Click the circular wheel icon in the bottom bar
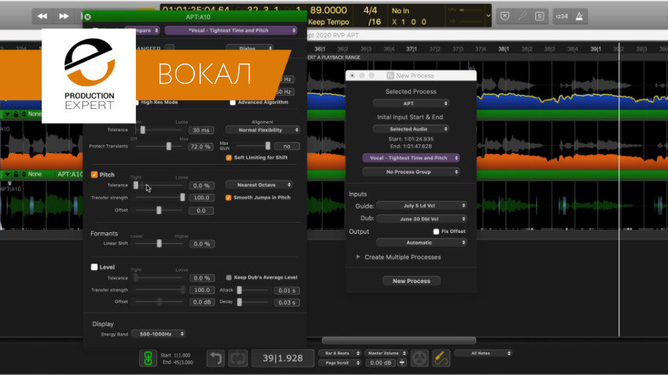Viewport: 668px width, 375px height. [x=420, y=358]
